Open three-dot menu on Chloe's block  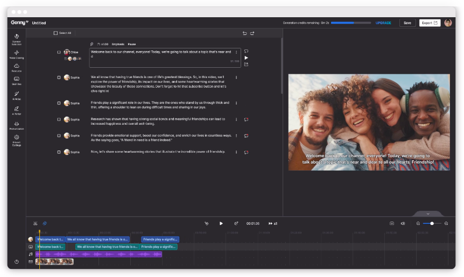coord(236,52)
